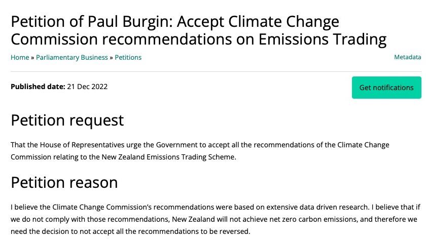Image resolution: width=426 pixels, height=243 pixels.
Task: Click the petition request paragraph text
Action: [x=200, y=151]
